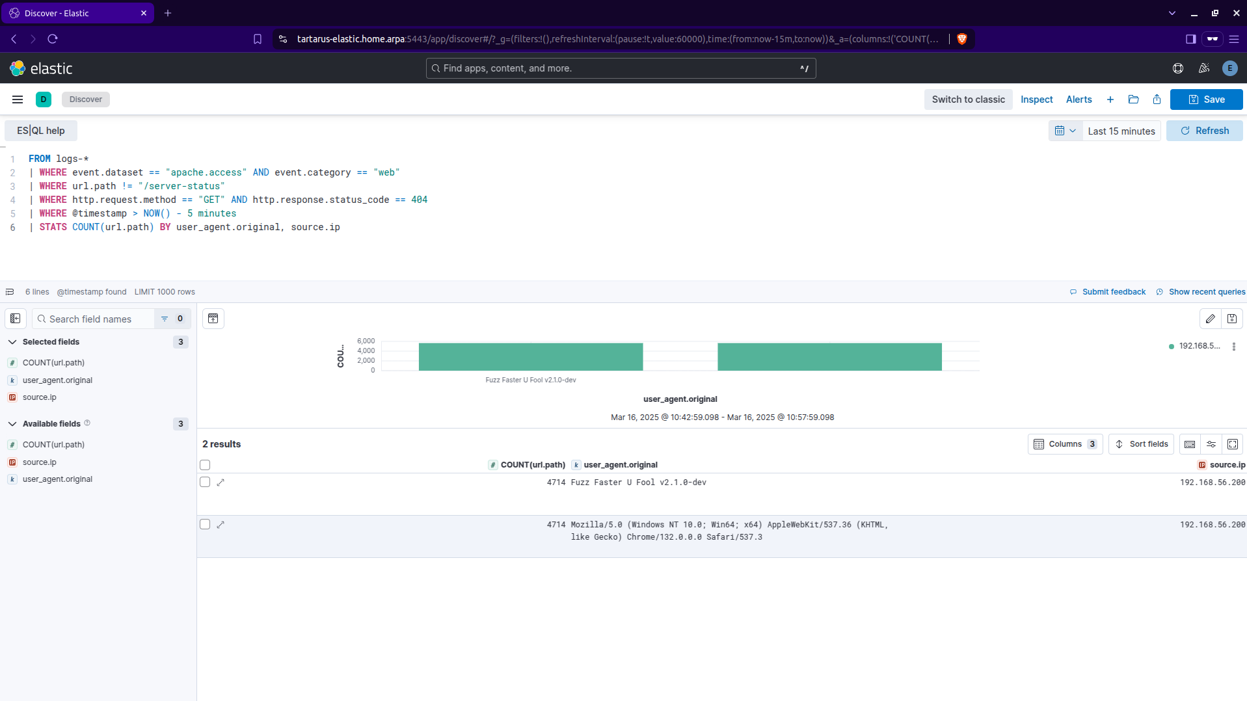Collapse the Selected fields section
1247x701 pixels.
point(12,342)
